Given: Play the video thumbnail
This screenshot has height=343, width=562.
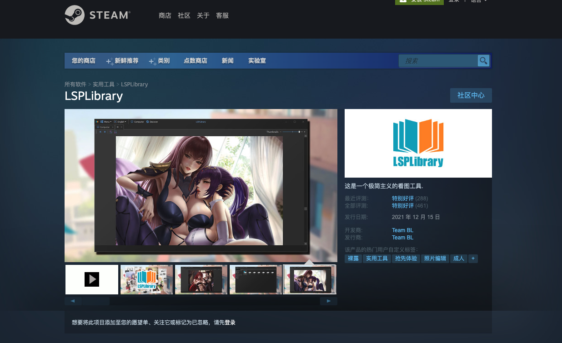Looking at the screenshot, I should pyautogui.click(x=92, y=279).
